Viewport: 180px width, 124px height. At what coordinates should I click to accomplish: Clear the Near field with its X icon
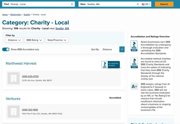(138, 4)
